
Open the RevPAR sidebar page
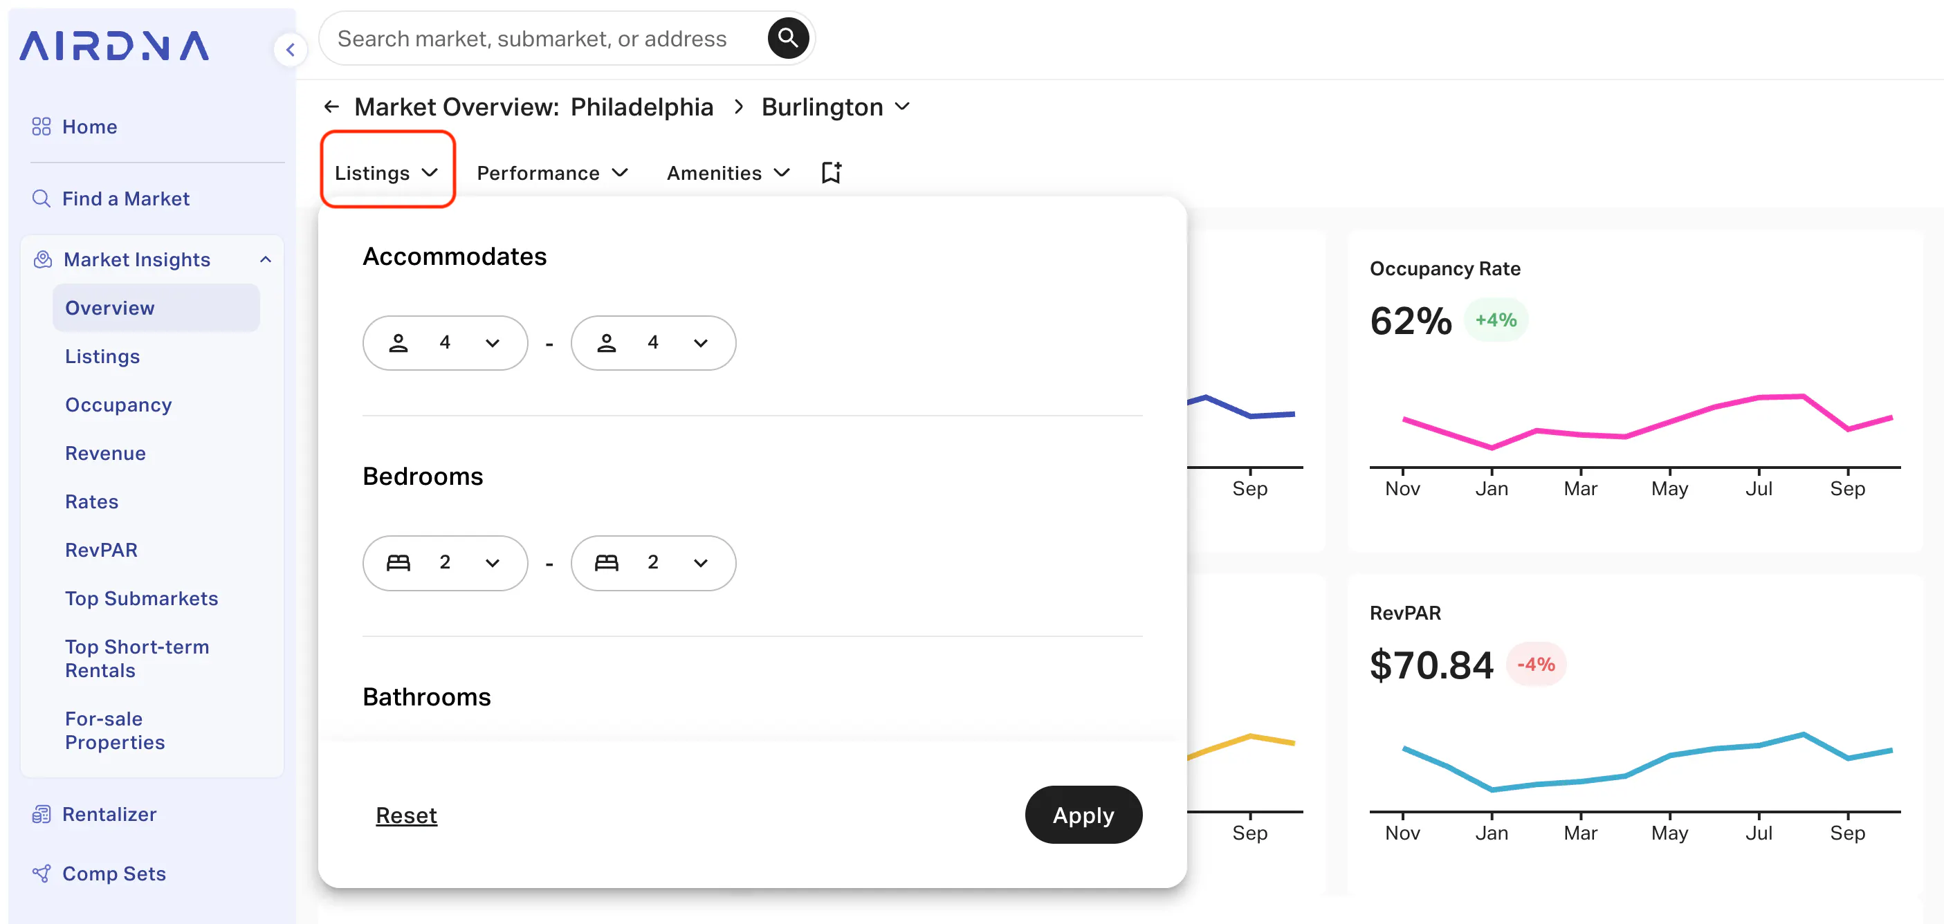point(102,550)
